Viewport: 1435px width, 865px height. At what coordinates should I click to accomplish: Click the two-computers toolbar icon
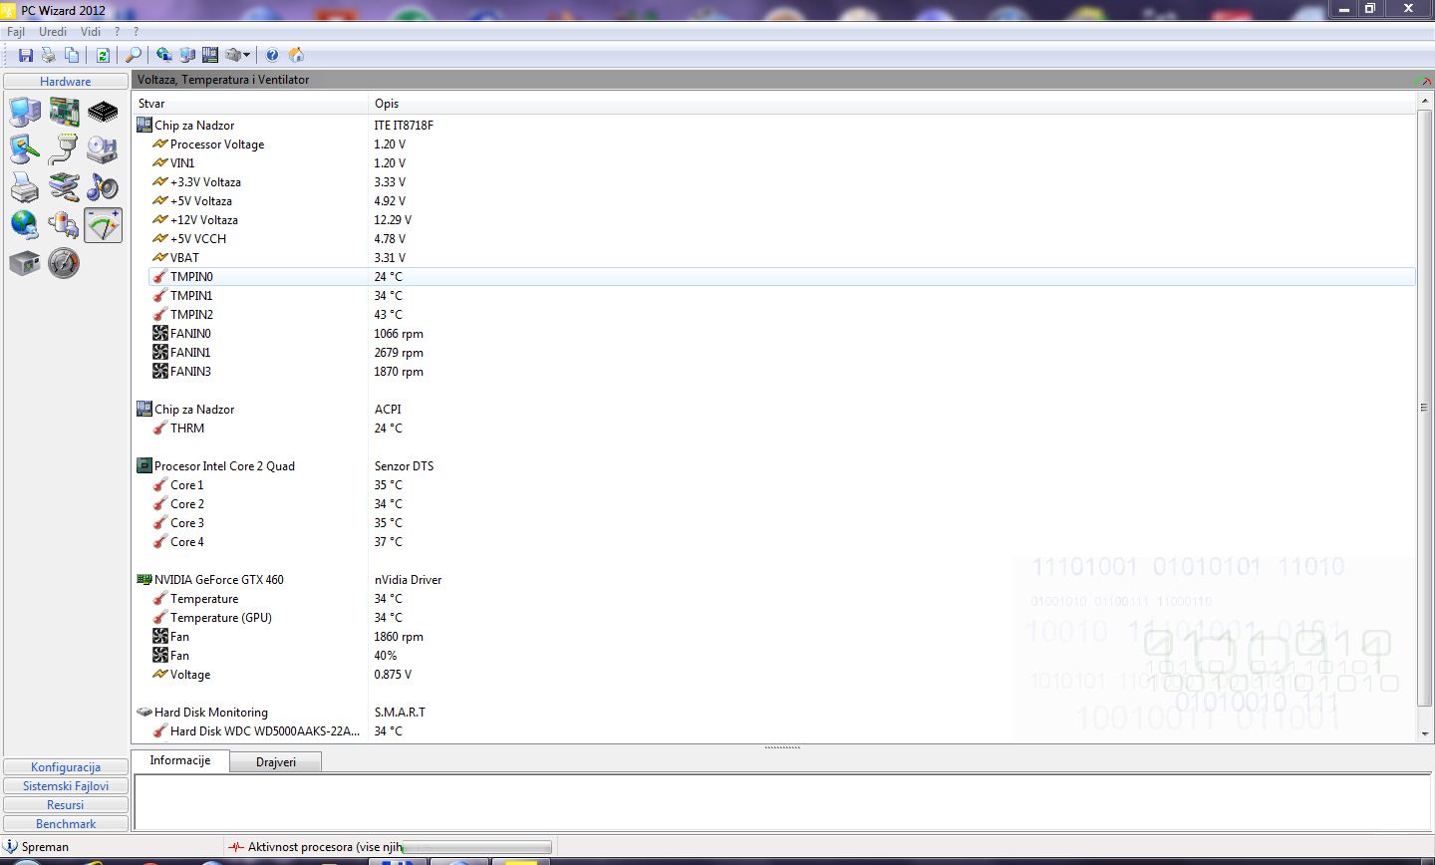[187, 55]
